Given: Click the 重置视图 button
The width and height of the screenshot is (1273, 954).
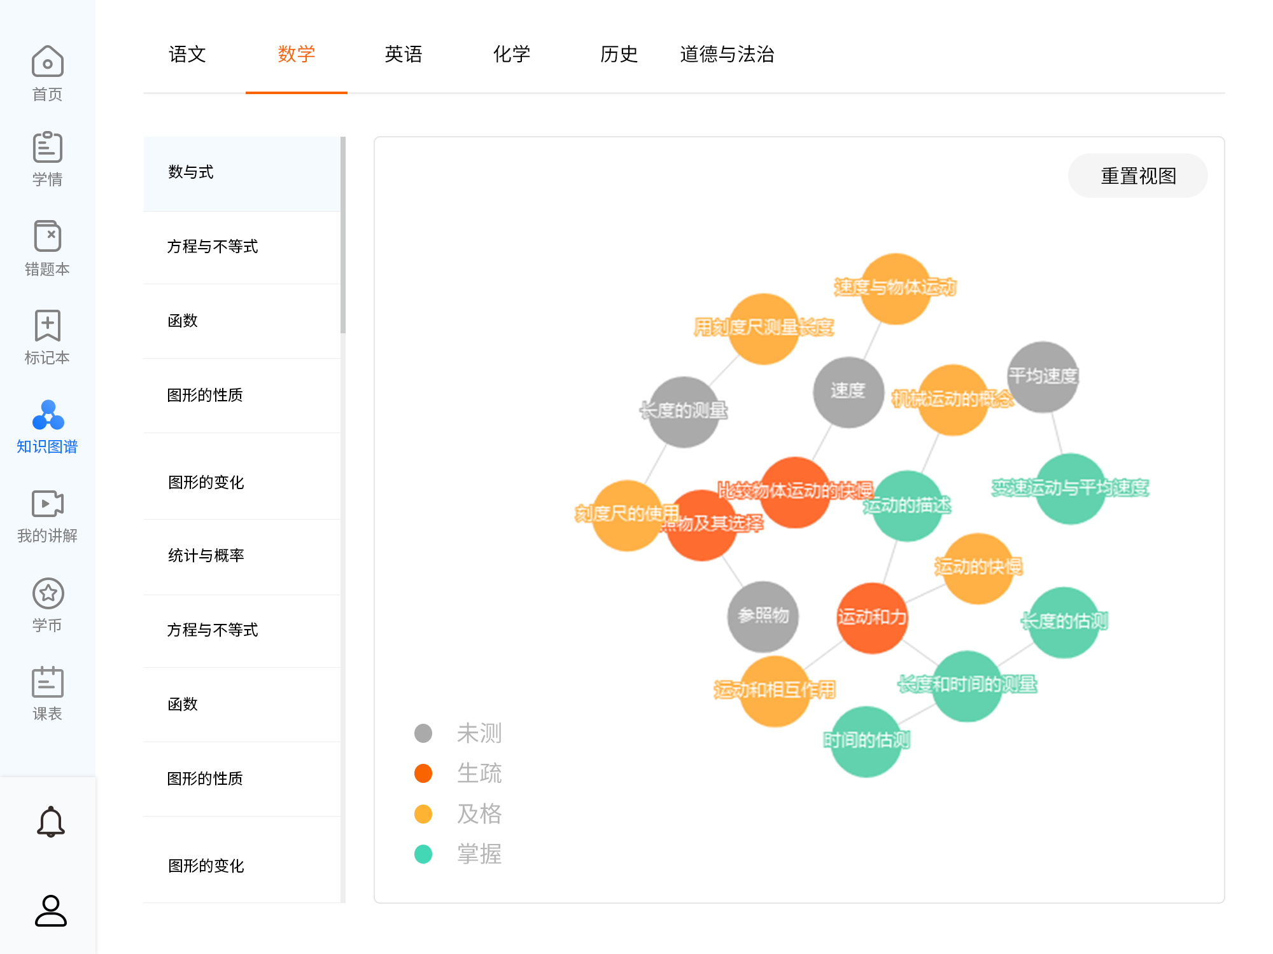Looking at the screenshot, I should point(1138,176).
